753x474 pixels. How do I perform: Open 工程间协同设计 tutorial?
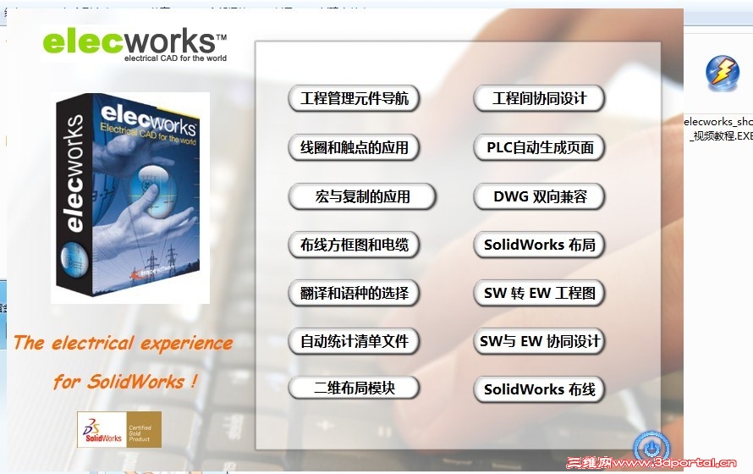coord(539,98)
